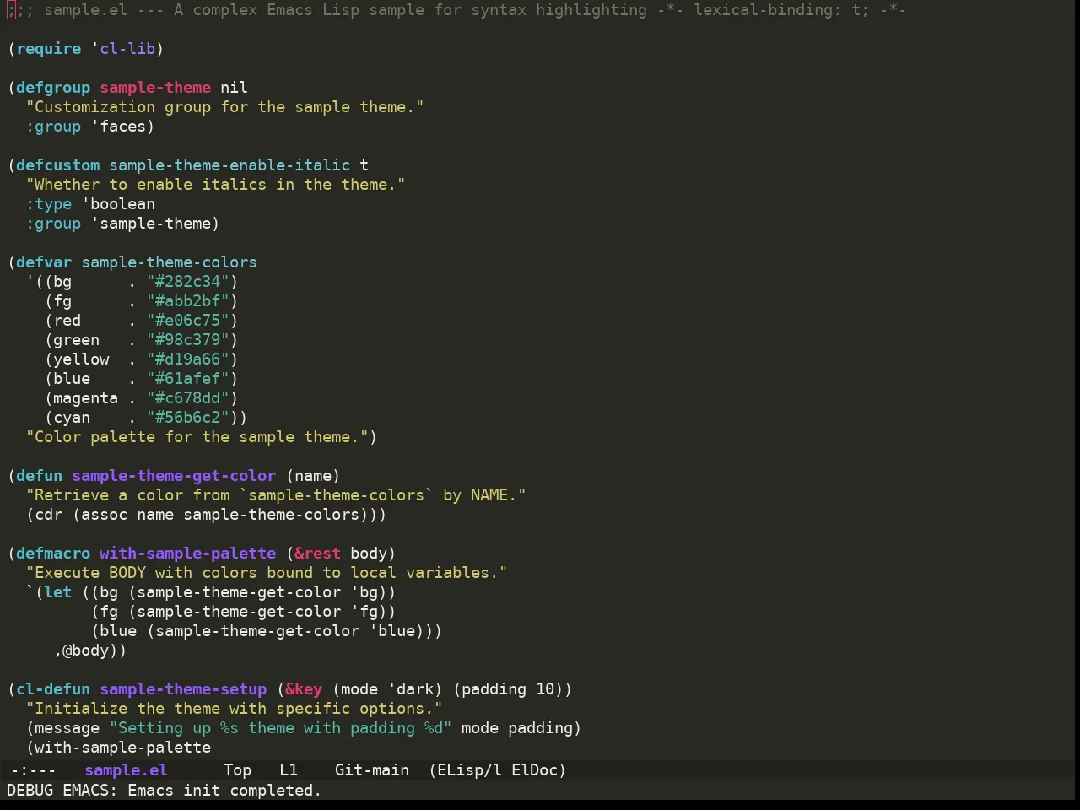Click the 'magenta' key in the color alist

(86, 398)
